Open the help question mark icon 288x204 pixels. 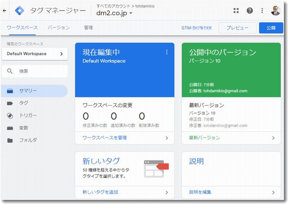(250, 11)
